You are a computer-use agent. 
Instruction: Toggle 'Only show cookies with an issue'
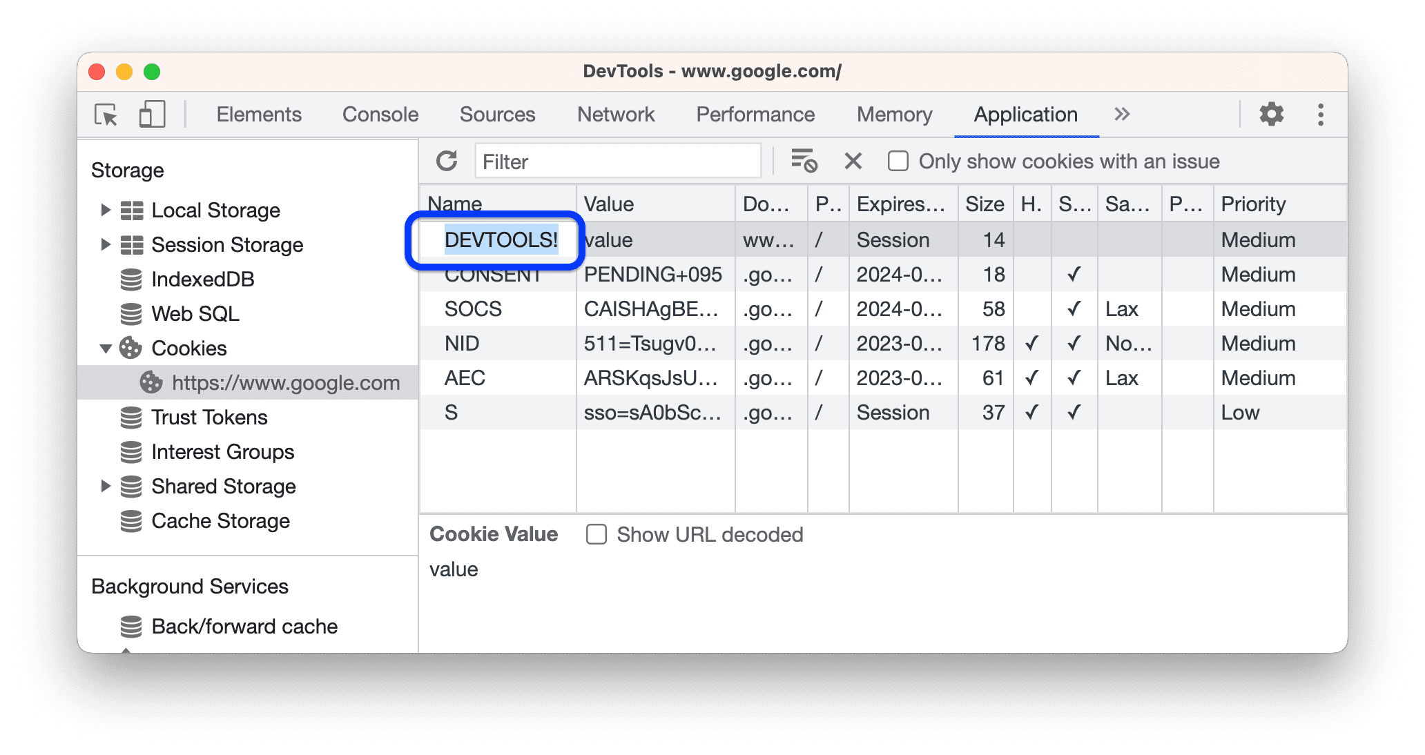pos(898,161)
